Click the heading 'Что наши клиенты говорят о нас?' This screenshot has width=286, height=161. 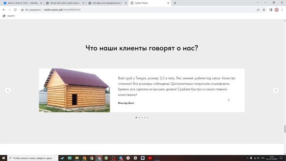pos(142,48)
